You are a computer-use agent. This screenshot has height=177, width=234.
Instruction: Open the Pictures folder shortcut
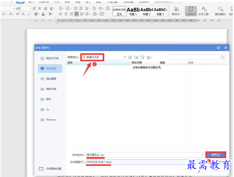(50, 120)
